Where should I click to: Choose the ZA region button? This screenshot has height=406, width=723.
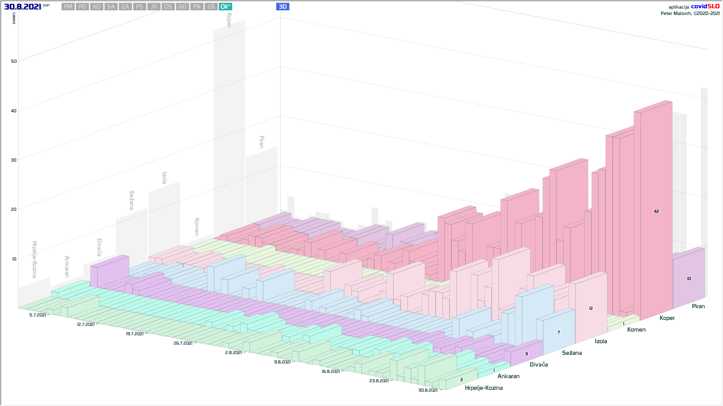125,7
